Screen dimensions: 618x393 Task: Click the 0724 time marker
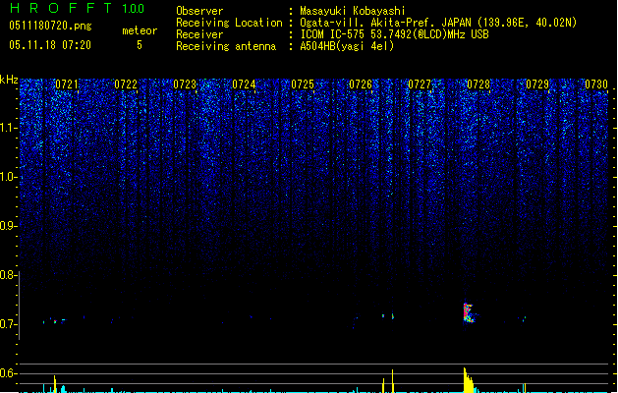pyautogui.click(x=244, y=84)
